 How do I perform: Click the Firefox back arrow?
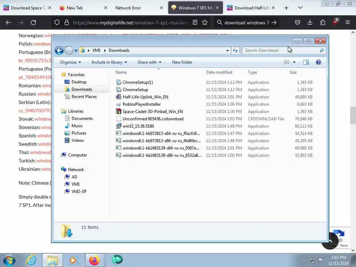click(8, 23)
